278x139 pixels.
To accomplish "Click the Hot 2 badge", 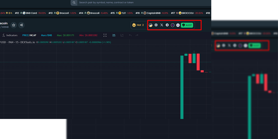I will coord(138,25).
